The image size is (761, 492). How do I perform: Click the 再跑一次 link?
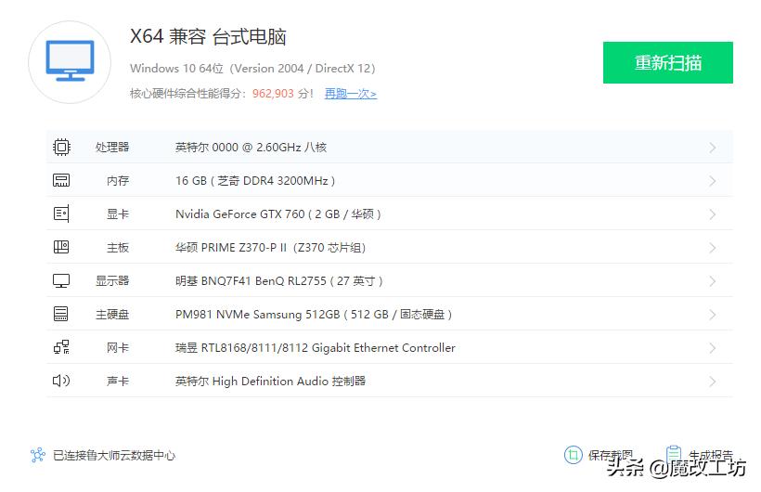[351, 93]
